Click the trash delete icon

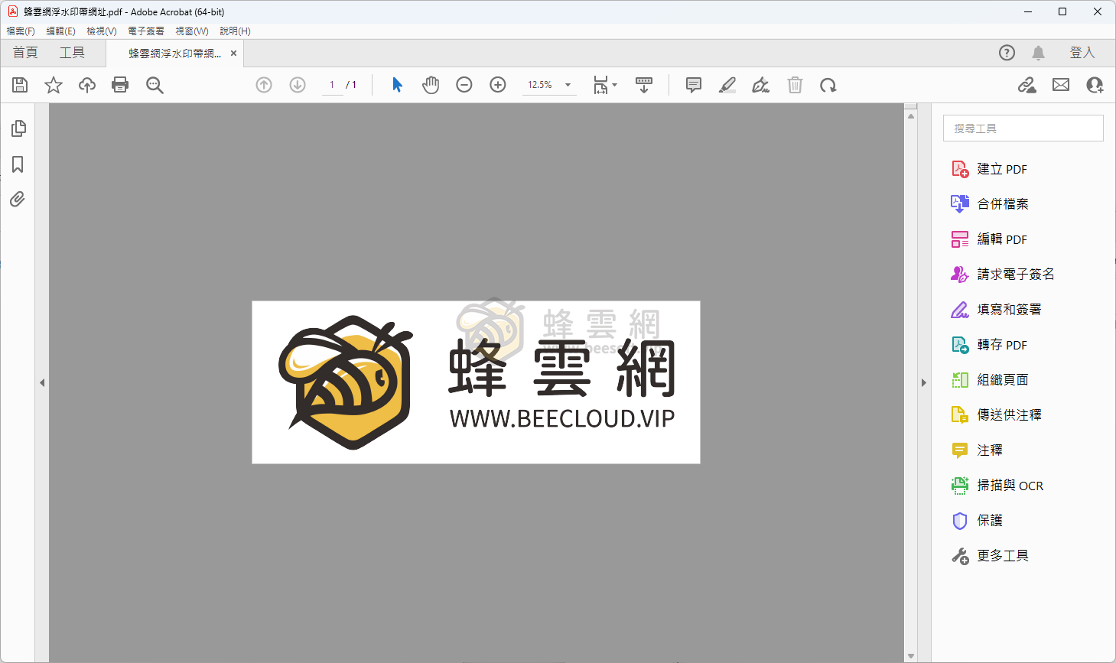[x=796, y=85]
